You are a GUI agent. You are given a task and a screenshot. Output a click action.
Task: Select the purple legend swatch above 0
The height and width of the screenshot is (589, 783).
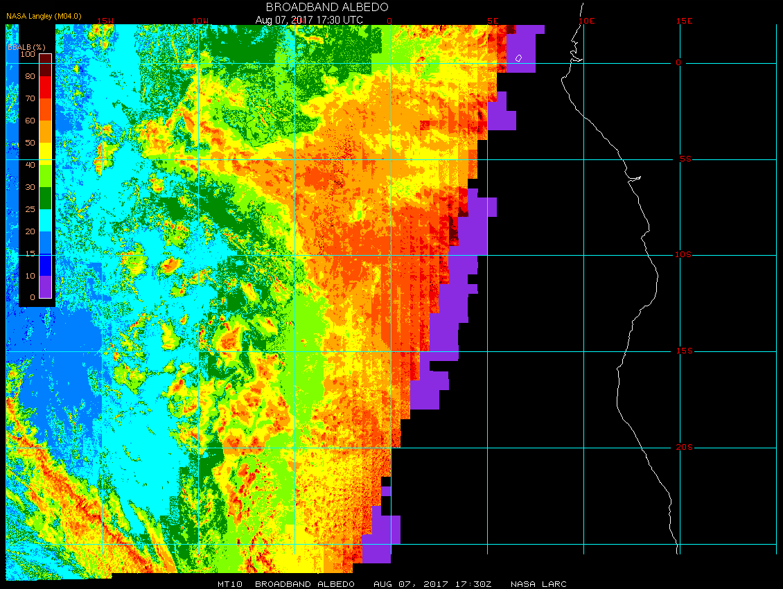coord(46,287)
